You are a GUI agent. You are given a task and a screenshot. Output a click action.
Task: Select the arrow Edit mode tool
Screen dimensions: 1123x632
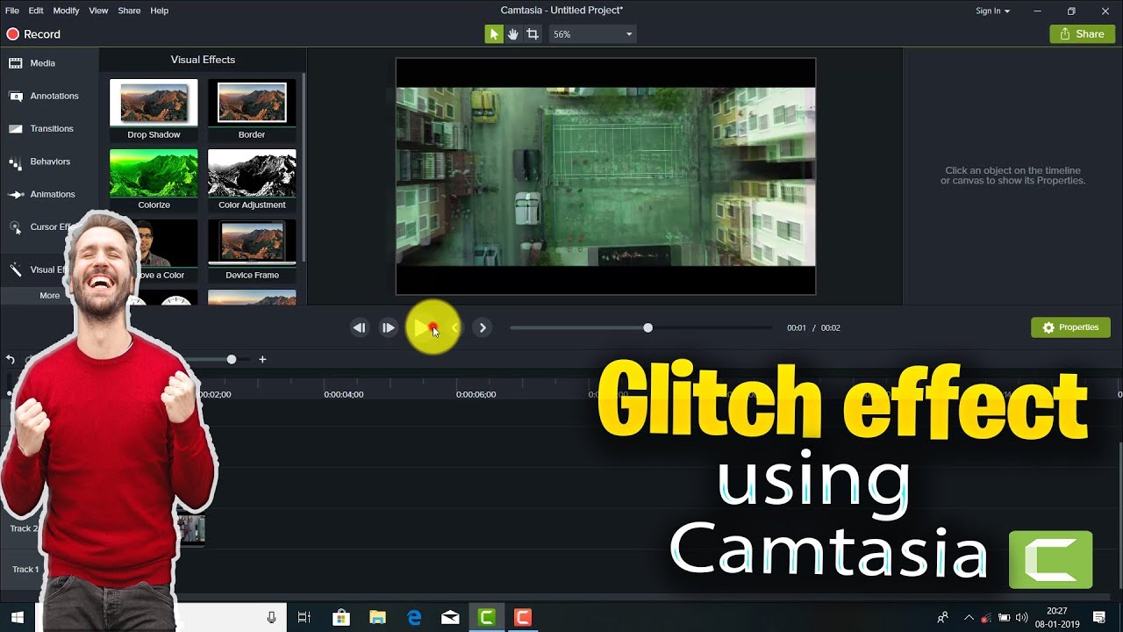tap(494, 34)
